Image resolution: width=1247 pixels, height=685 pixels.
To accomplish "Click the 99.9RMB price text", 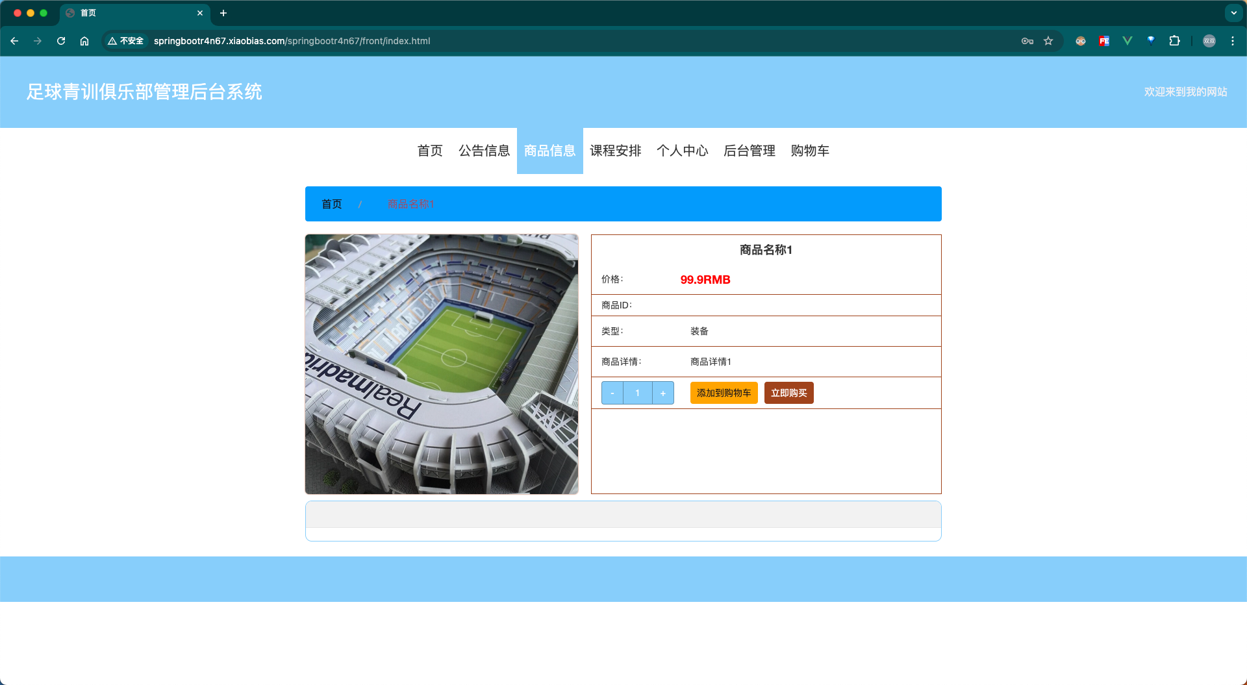I will [x=705, y=280].
